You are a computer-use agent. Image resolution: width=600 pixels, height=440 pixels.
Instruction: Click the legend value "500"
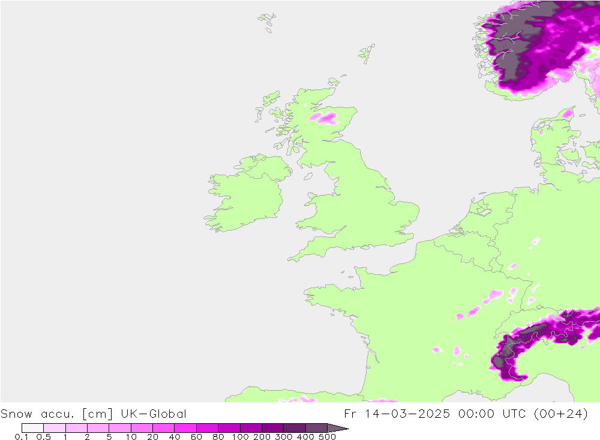(328, 437)
